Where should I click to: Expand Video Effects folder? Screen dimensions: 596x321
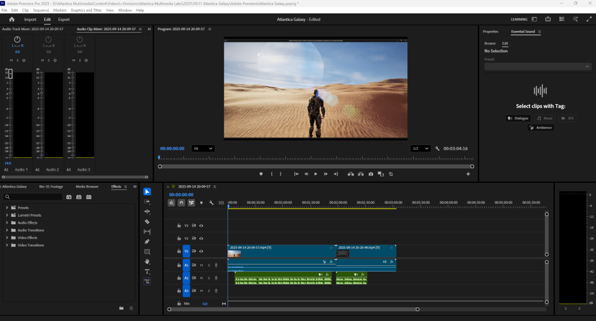tap(7, 238)
